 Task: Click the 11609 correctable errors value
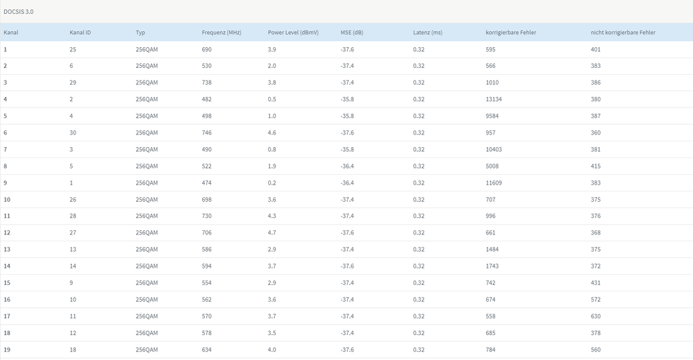point(493,183)
